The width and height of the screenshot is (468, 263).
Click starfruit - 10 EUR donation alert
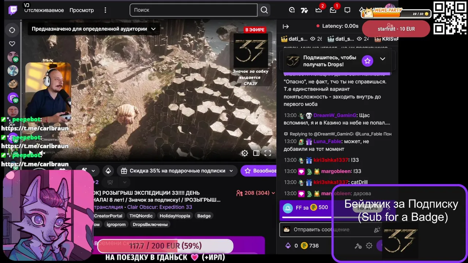pyautogui.click(x=396, y=29)
